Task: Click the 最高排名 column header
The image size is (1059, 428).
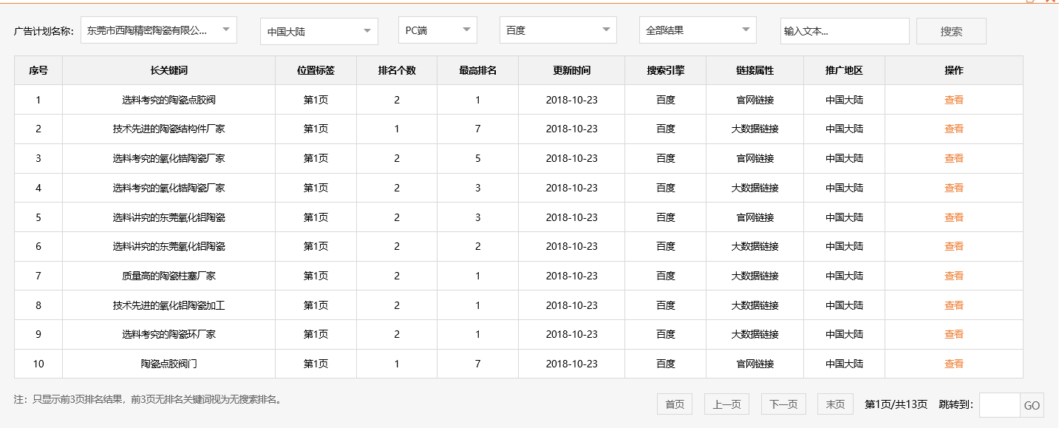Action: pyautogui.click(x=478, y=70)
